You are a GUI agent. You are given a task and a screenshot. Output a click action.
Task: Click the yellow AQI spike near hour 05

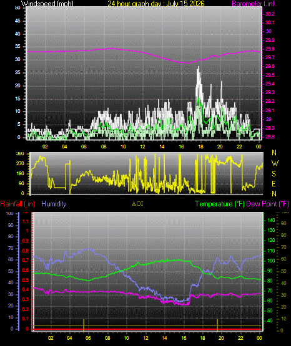84,325
